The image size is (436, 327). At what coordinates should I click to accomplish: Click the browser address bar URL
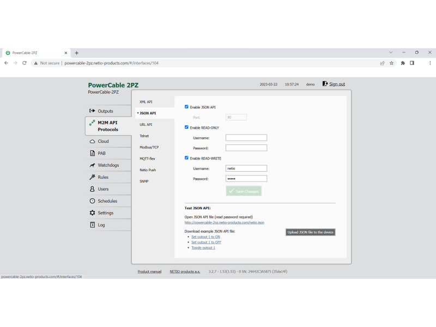[112, 63]
